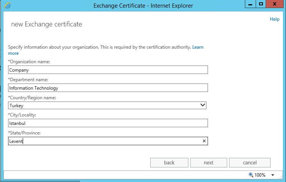Click the Department name text field
The image size is (286, 182).
(108, 88)
